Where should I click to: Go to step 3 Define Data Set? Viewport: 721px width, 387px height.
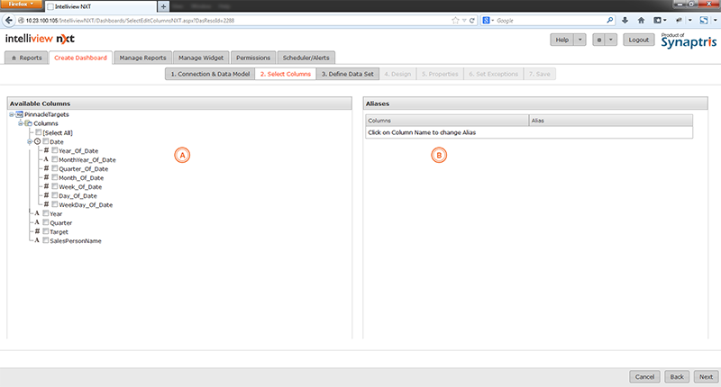(347, 74)
